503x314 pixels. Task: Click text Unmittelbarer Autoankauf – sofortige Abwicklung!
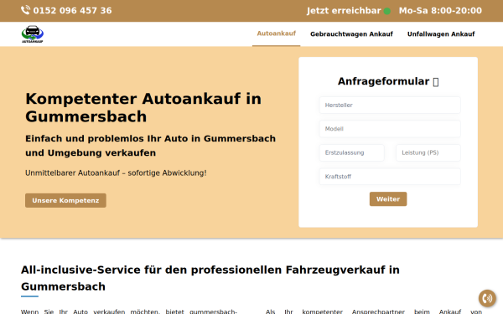pos(116,173)
